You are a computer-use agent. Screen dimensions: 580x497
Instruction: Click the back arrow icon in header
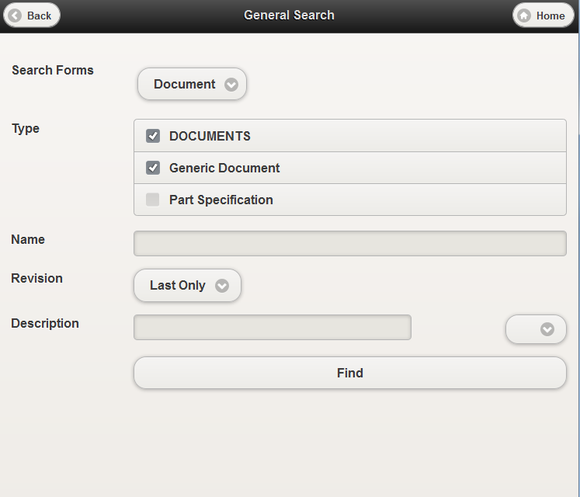(14, 16)
